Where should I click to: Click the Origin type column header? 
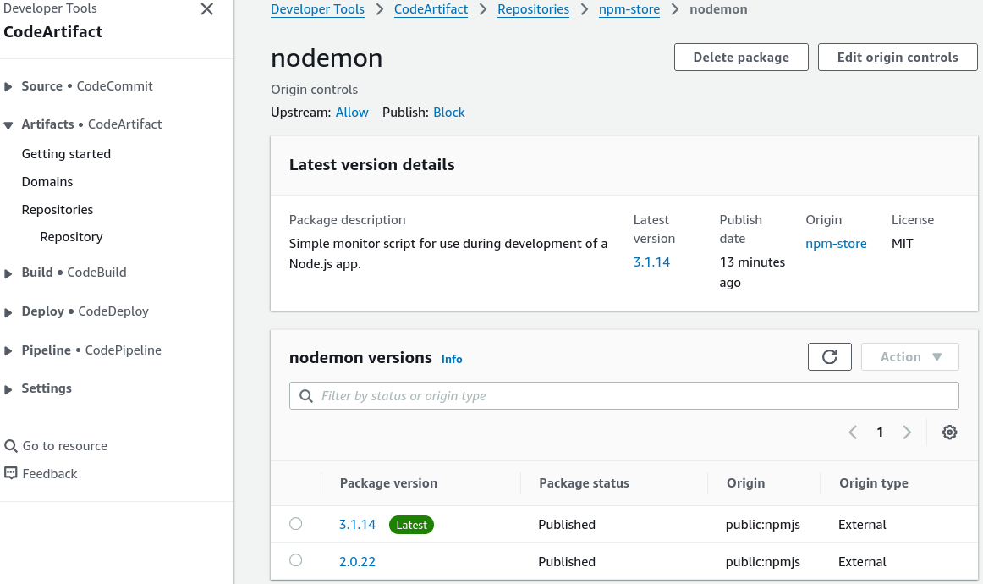click(873, 483)
